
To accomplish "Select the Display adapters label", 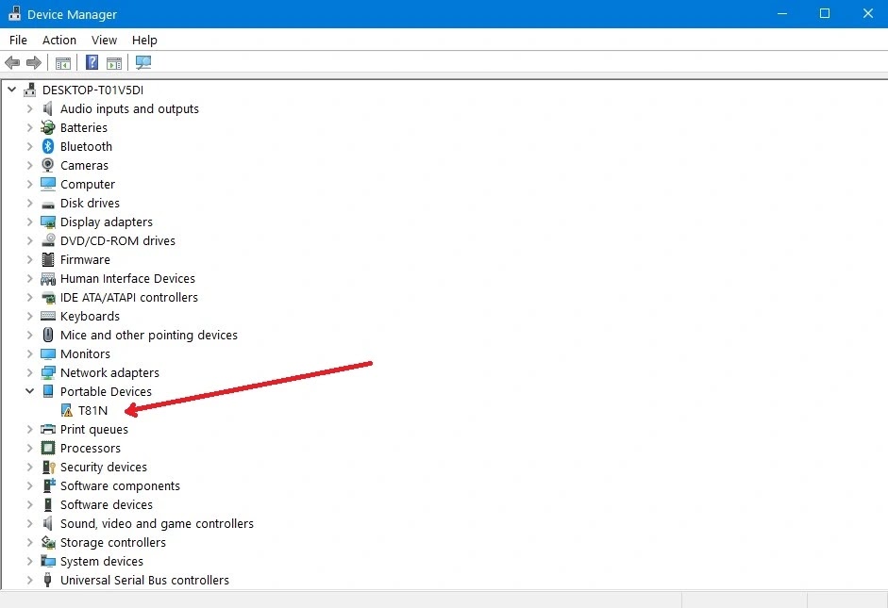I will pos(107,222).
